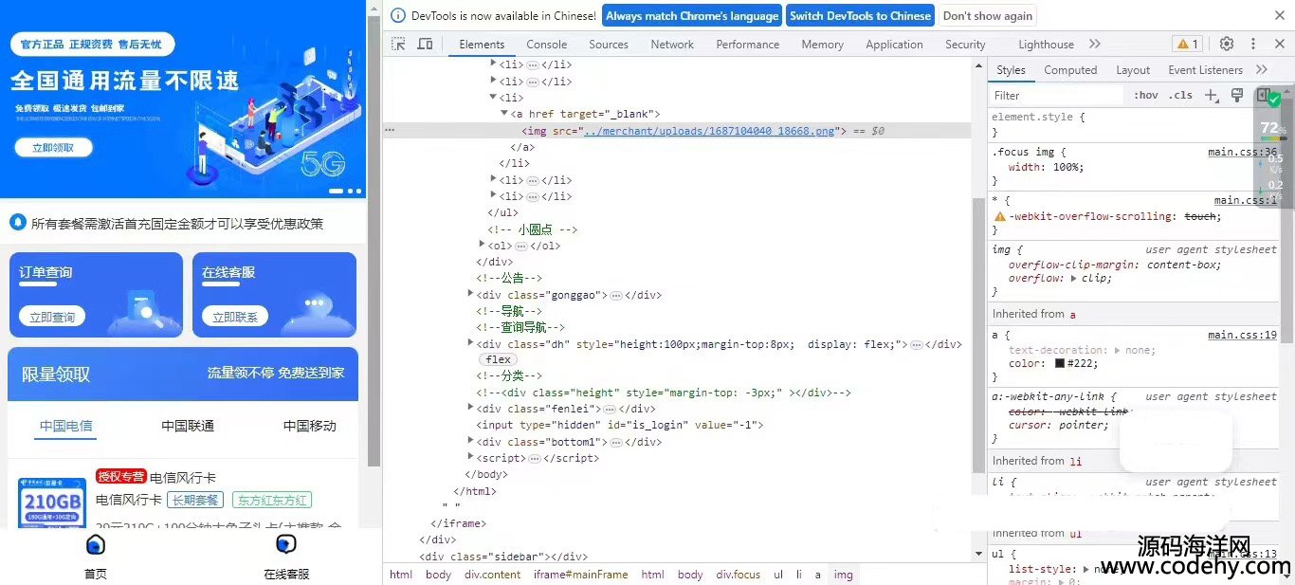This screenshot has height=585, width=1295.
Task: Open the Memory tab
Action: 822,44
